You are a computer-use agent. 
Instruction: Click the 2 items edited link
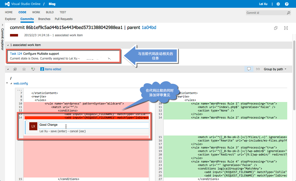pyautogui.click(x=51, y=69)
